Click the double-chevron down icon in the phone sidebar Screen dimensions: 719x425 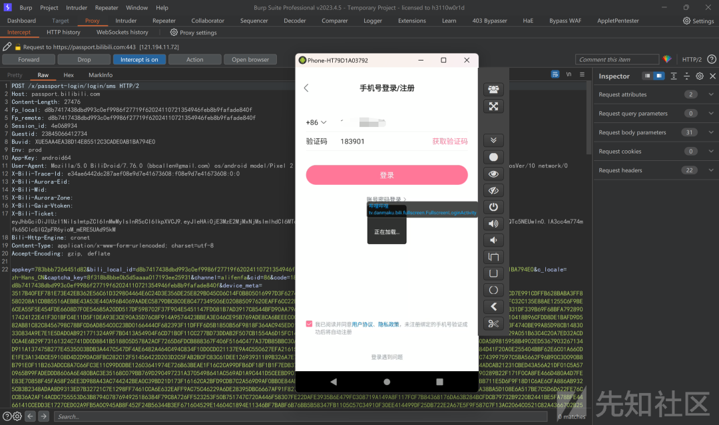pos(493,140)
